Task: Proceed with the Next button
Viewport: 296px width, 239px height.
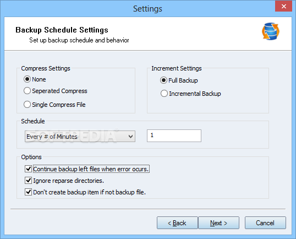Action: point(218,223)
